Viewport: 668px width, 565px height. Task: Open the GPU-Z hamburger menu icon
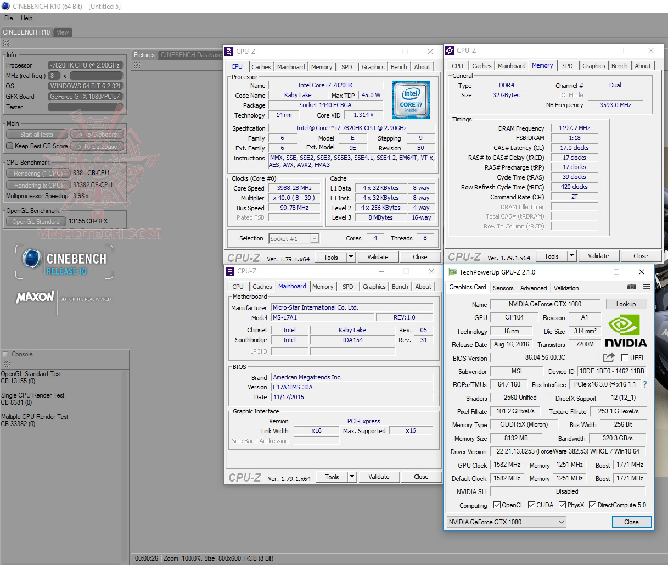pyautogui.click(x=647, y=288)
